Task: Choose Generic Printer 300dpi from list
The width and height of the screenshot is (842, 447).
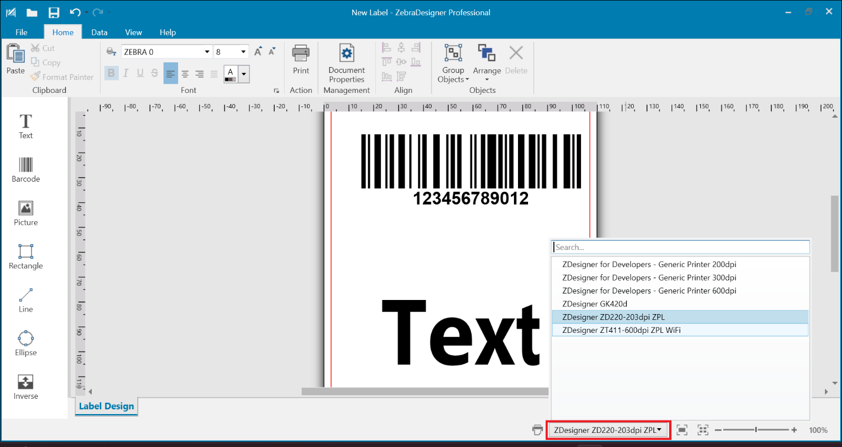Action: [680, 278]
